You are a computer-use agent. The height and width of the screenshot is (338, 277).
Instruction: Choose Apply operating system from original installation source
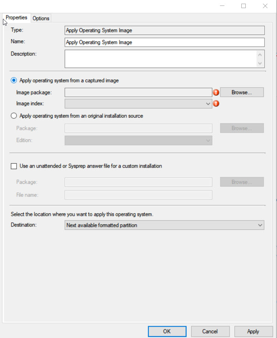[x=14, y=116]
